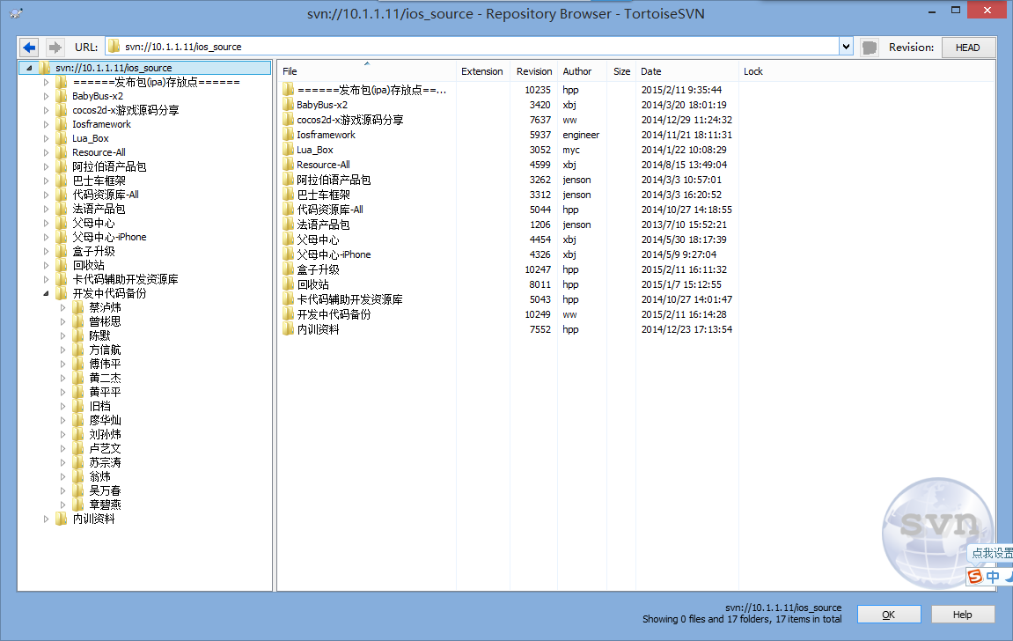The height and width of the screenshot is (641, 1013).
Task: Expand the BabyBus-x2 tree node
Action: click(46, 96)
